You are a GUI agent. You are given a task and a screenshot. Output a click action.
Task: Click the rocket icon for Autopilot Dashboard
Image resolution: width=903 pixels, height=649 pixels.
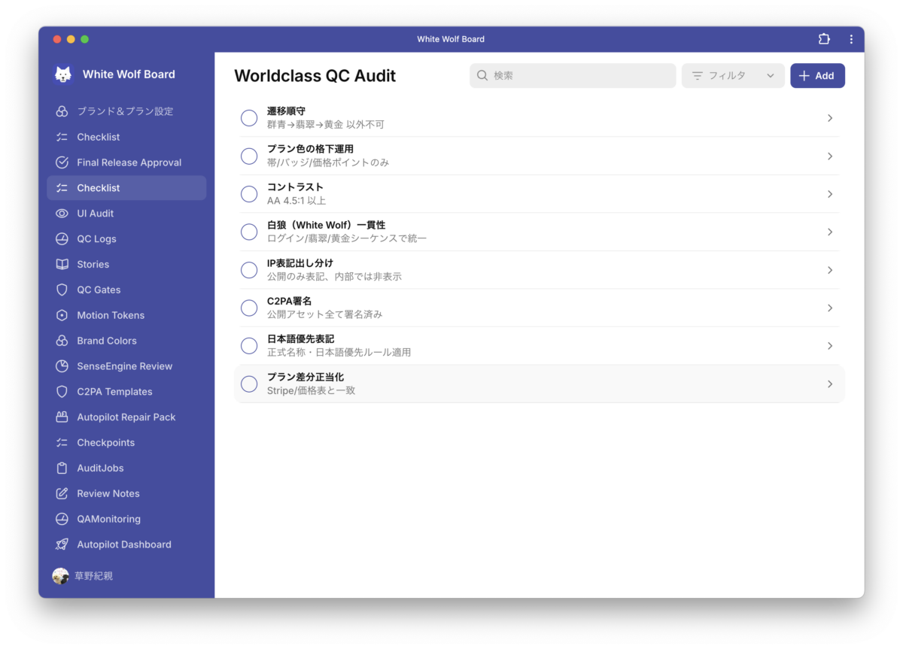point(62,544)
